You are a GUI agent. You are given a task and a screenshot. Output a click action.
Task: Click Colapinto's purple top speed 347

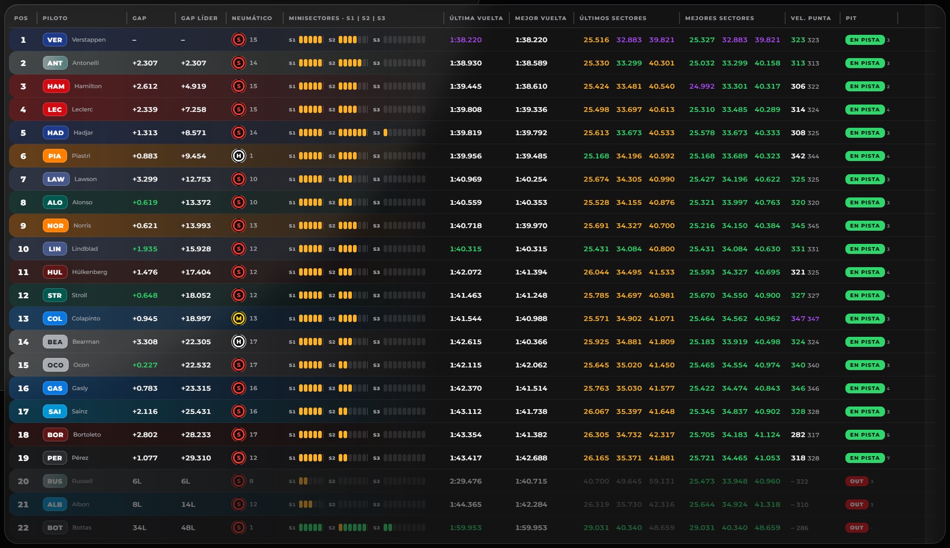(x=798, y=318)
